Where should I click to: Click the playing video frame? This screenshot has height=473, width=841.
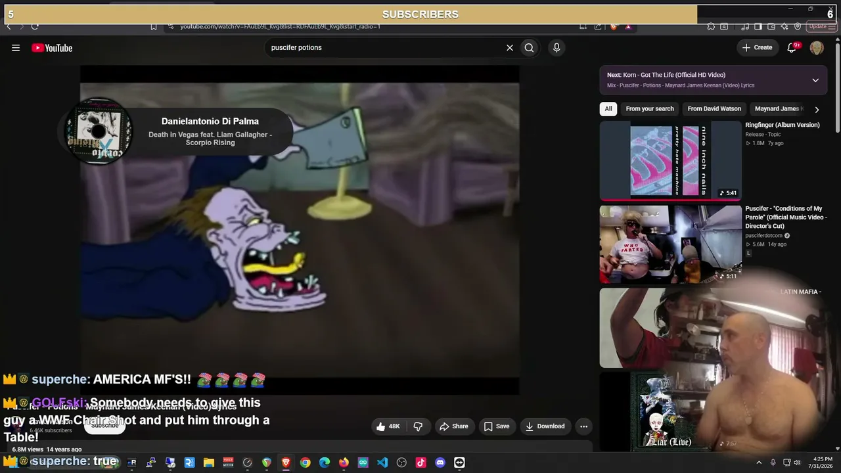click(x=300, y=230)
